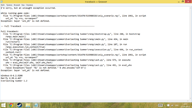
Task: Click the "-- Full Traceback" separator line
Action: tap(47, 26)
